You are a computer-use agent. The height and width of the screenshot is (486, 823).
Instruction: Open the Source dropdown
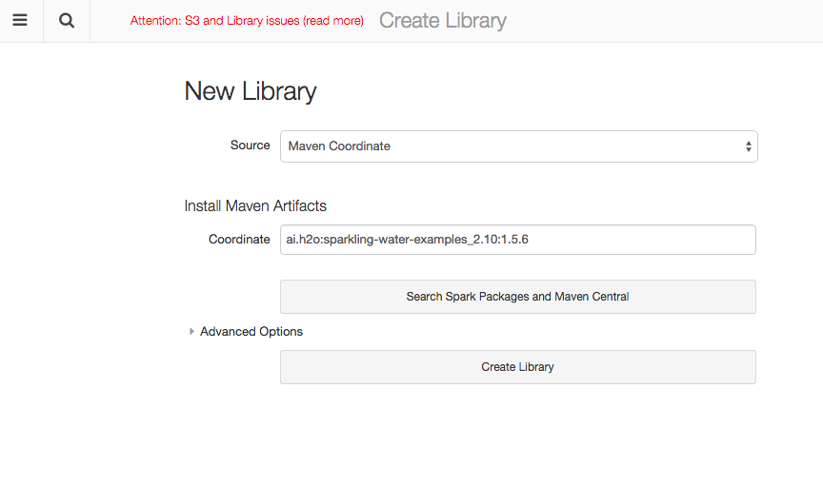pos(518,146)
